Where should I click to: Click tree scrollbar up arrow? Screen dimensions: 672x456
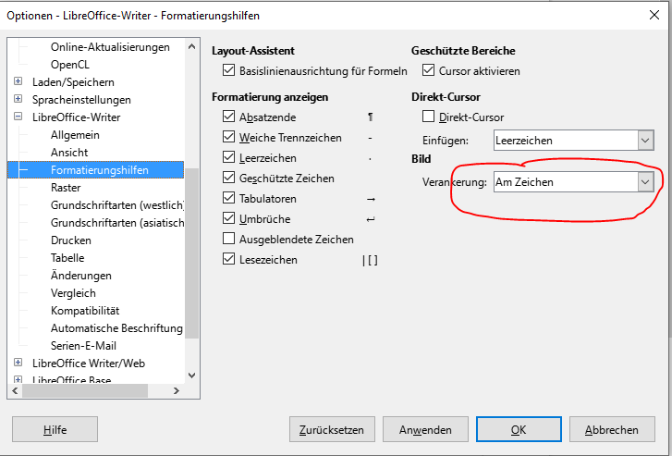pos(191,46)
